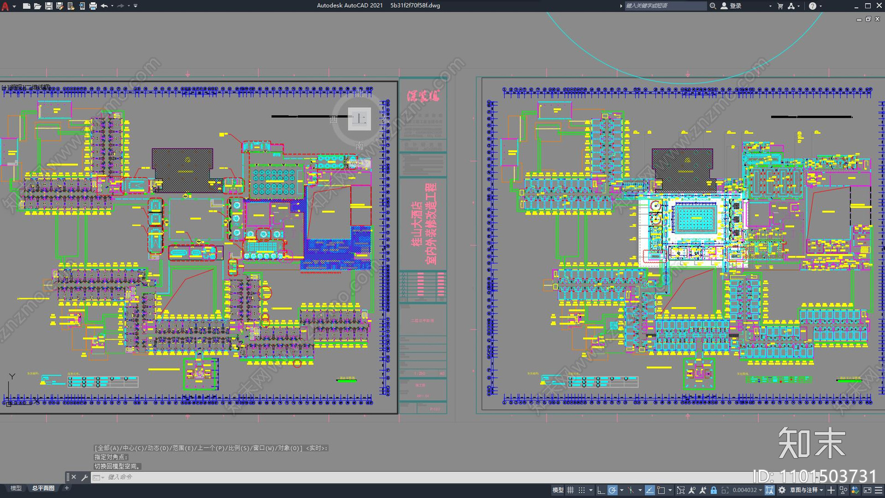This screenshot has width=885, height=498.
Task: Undo the last action with the arrow
Action: [x=104, y=6]
